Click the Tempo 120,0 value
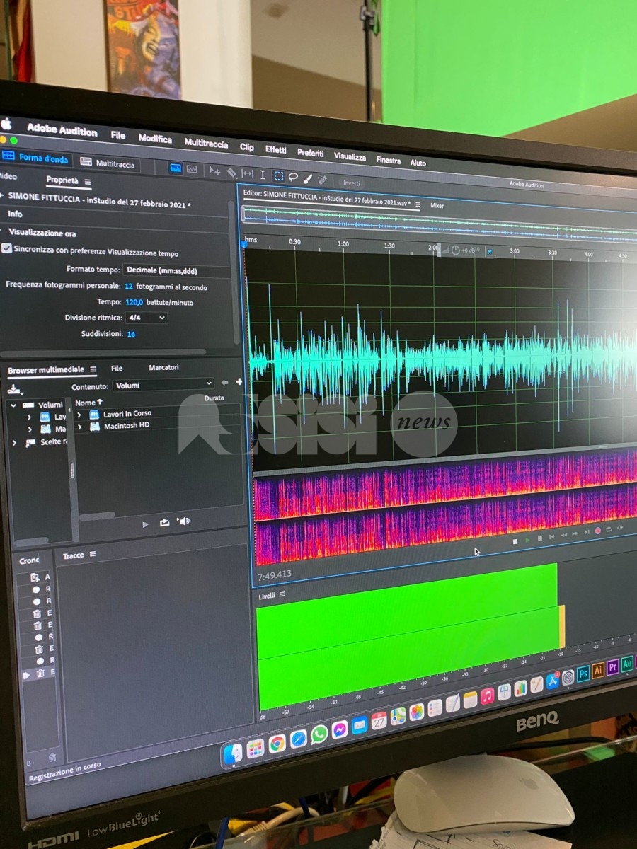 (x=134, y=302)
